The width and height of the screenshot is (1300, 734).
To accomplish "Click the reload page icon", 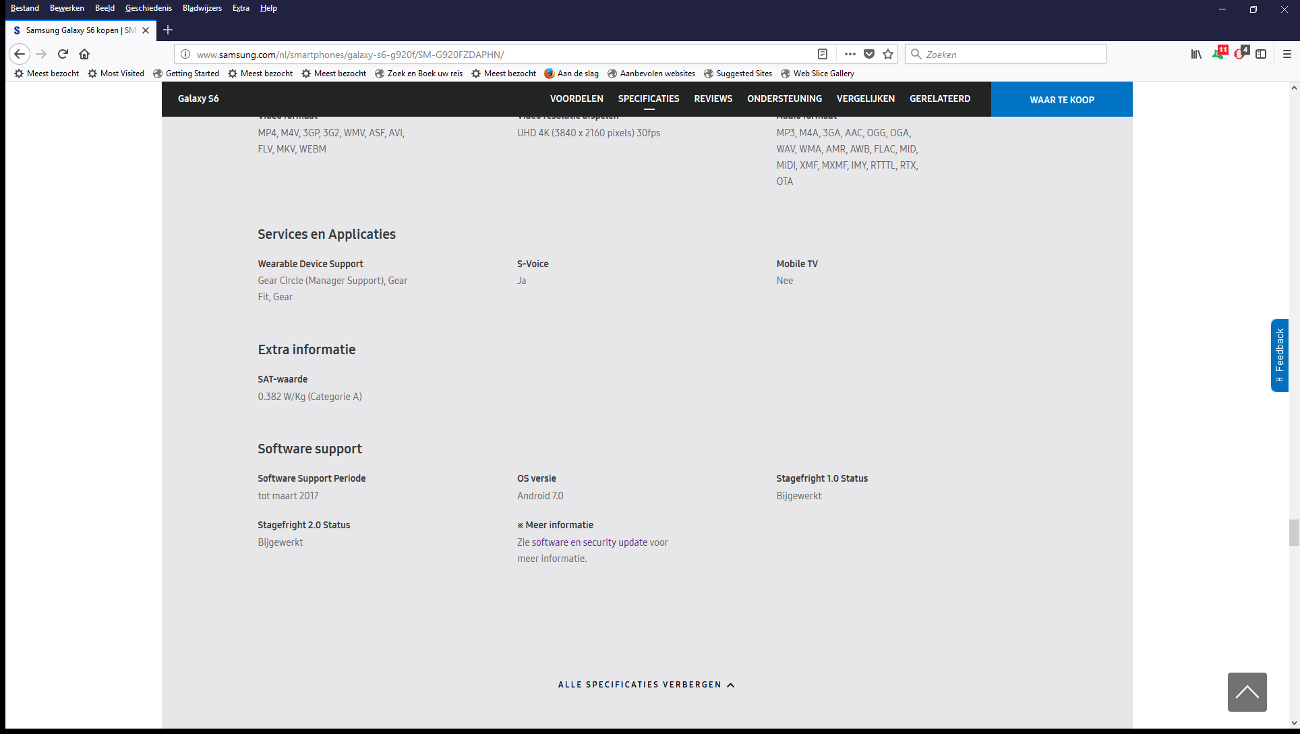I will click(x=63, y=54).
